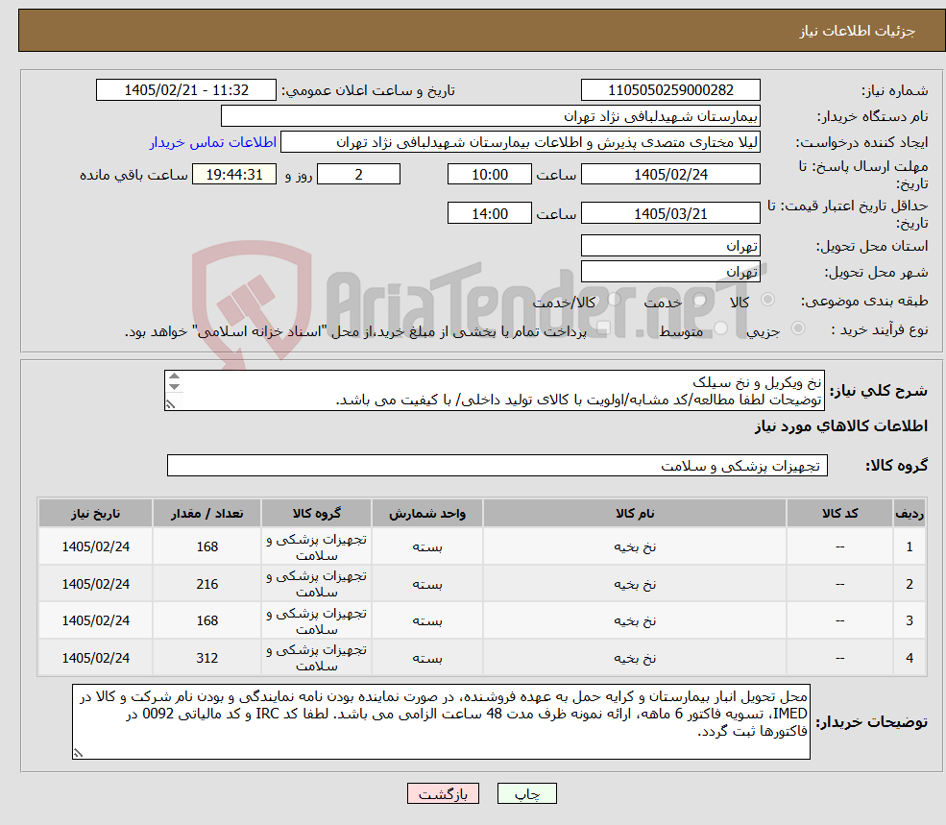Viewport: 946px width, 825px height.
Task: Select the جزیی purchase type radio
Action: pyautogui.click(x=798, y=328)
